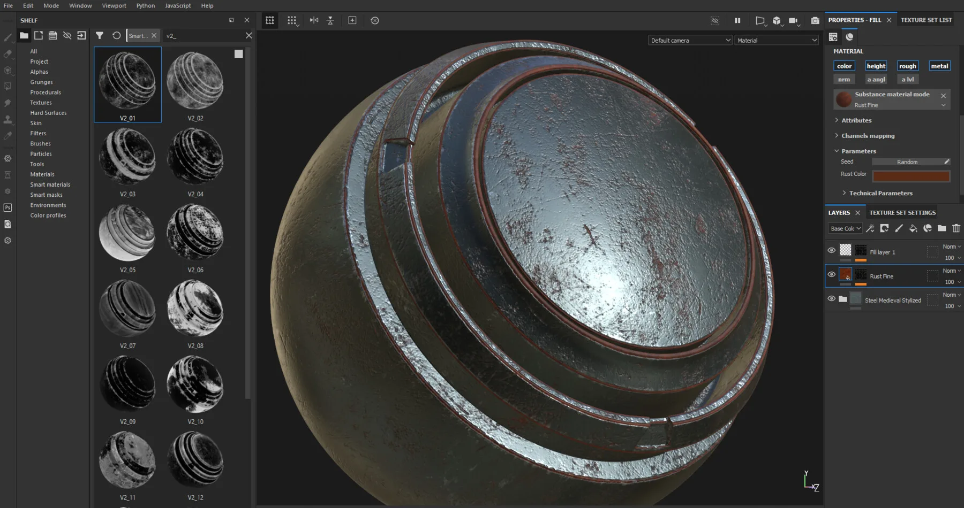Delete layer with trash icon
The image size is (964, 508).
tap(956, 228)
